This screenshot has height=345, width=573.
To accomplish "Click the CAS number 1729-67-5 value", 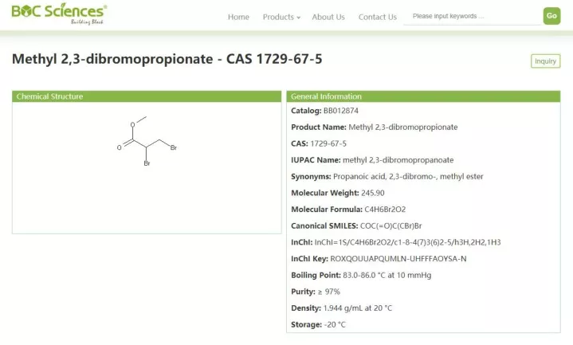I will click(x=328, y=143).
